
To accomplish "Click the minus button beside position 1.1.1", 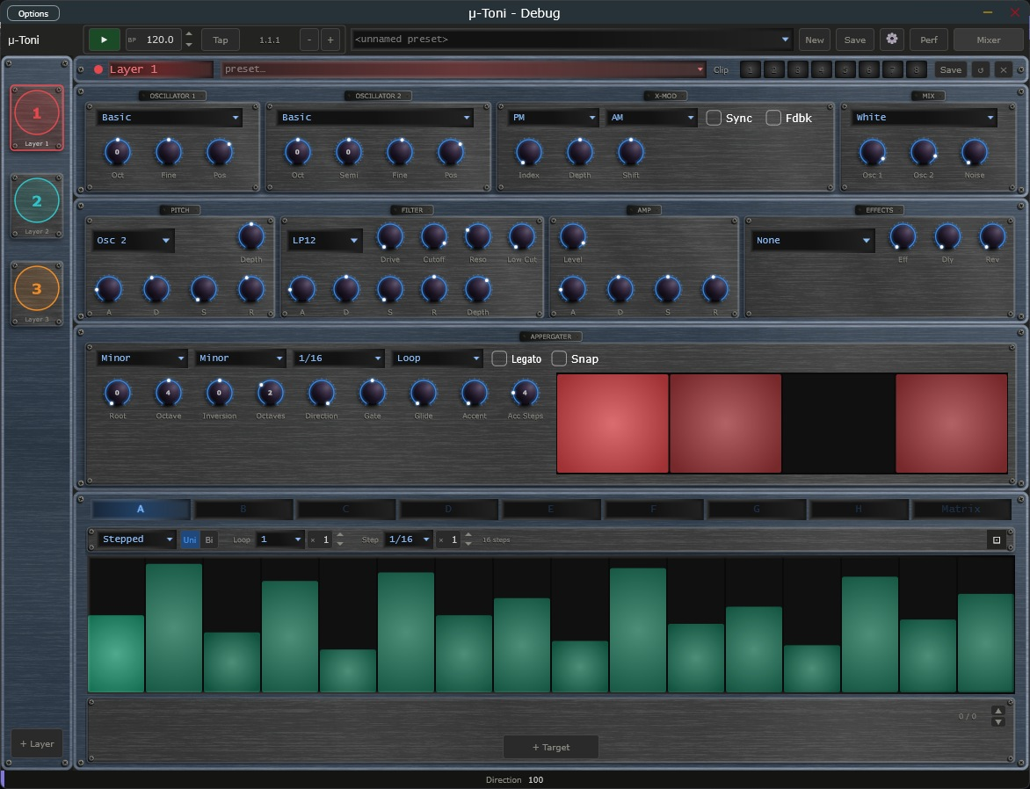I will (309, 40).
